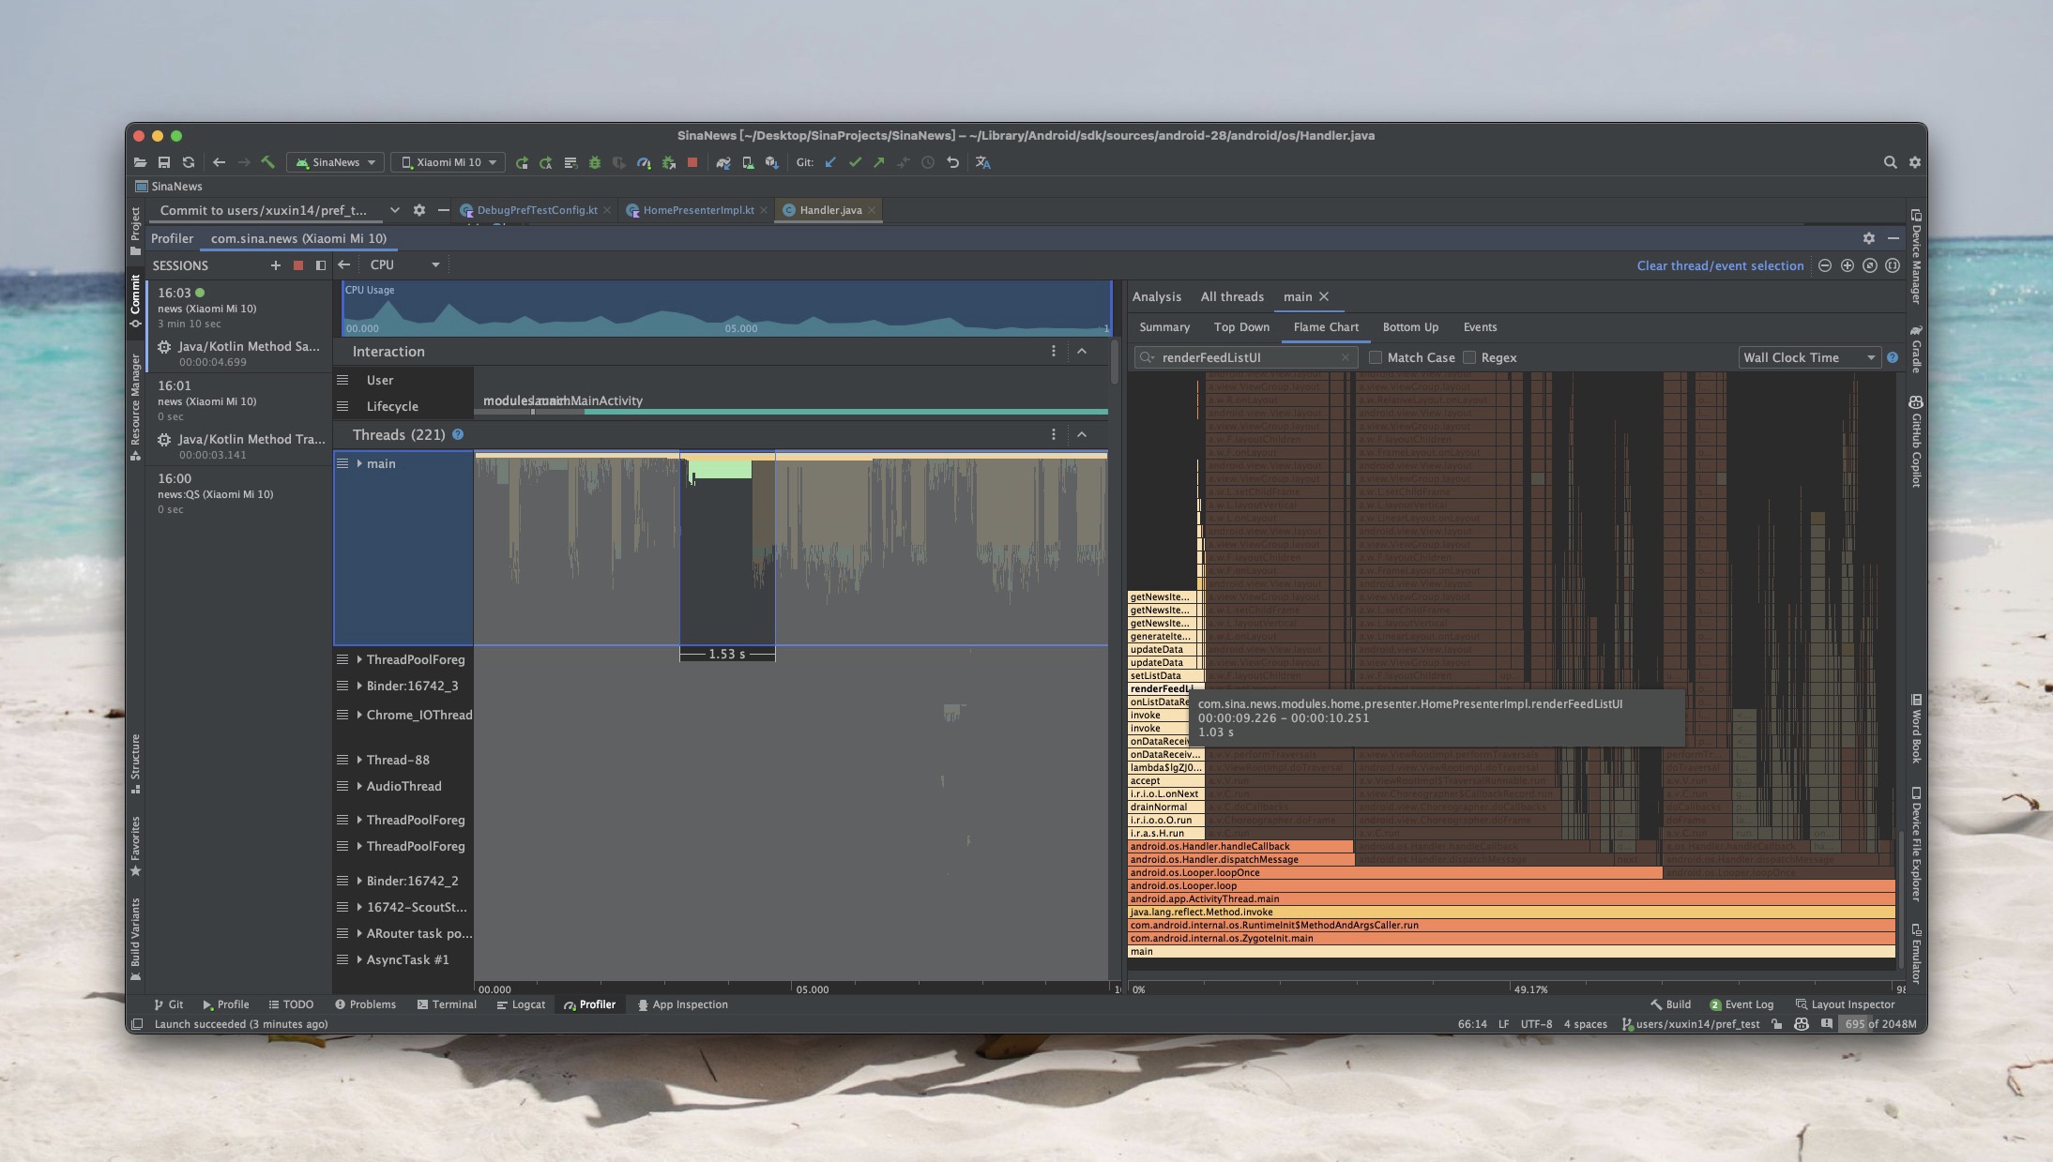Viewport: 2053px width, 1162px height.
Task: Collapse the Threads section
Action: pos(1082,434)
